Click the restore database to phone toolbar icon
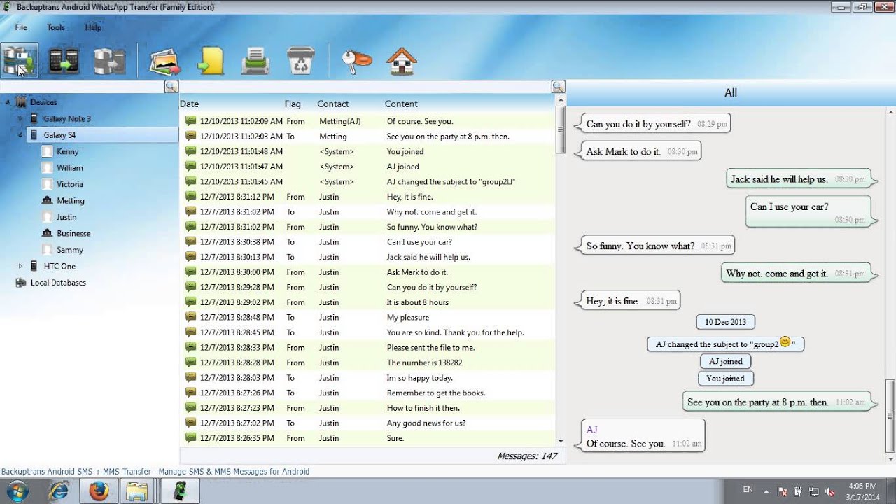Image resolution: width=896 pixels, height=504 pixels. pos(110,61)
